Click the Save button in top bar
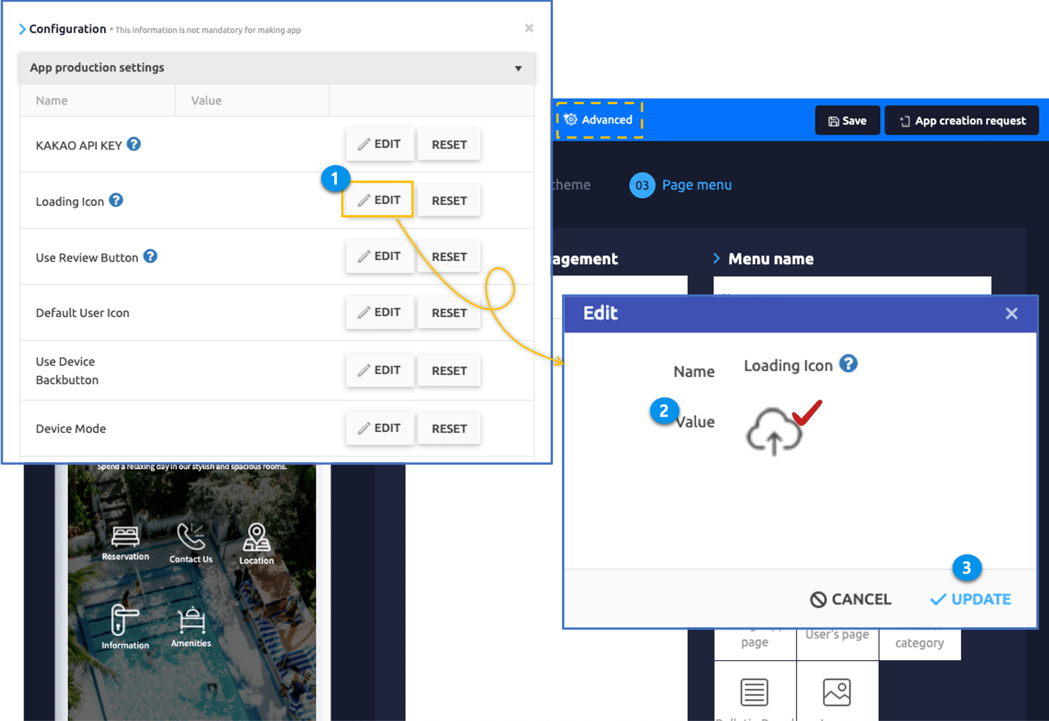This screenshot has height=721, width=1049. [x=847, y=121]
